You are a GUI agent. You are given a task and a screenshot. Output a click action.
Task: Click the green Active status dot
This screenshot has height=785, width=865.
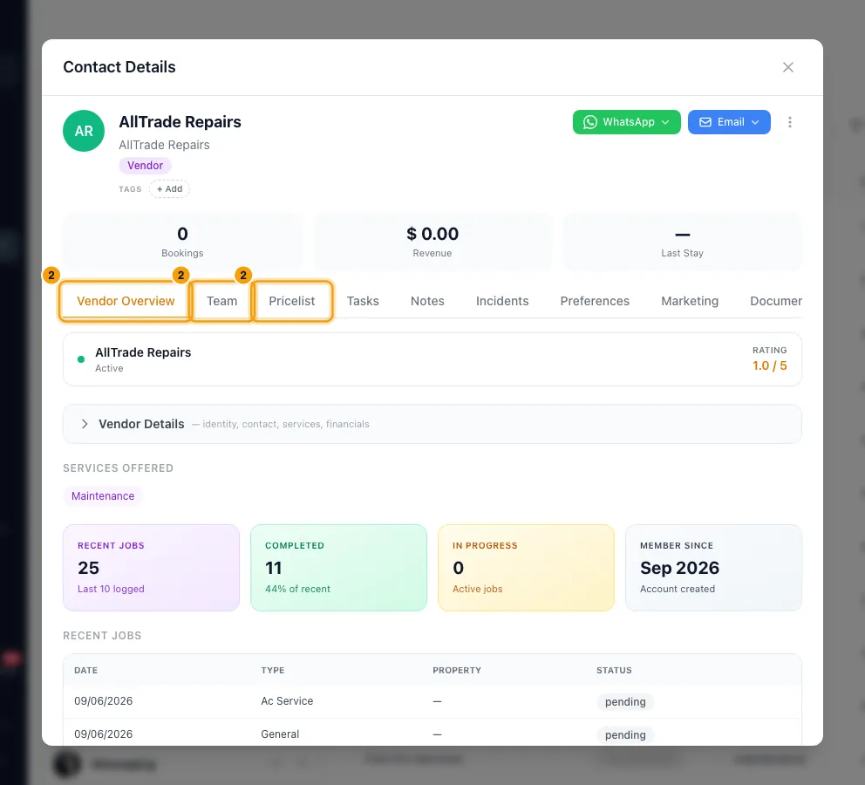coord(81,359)
